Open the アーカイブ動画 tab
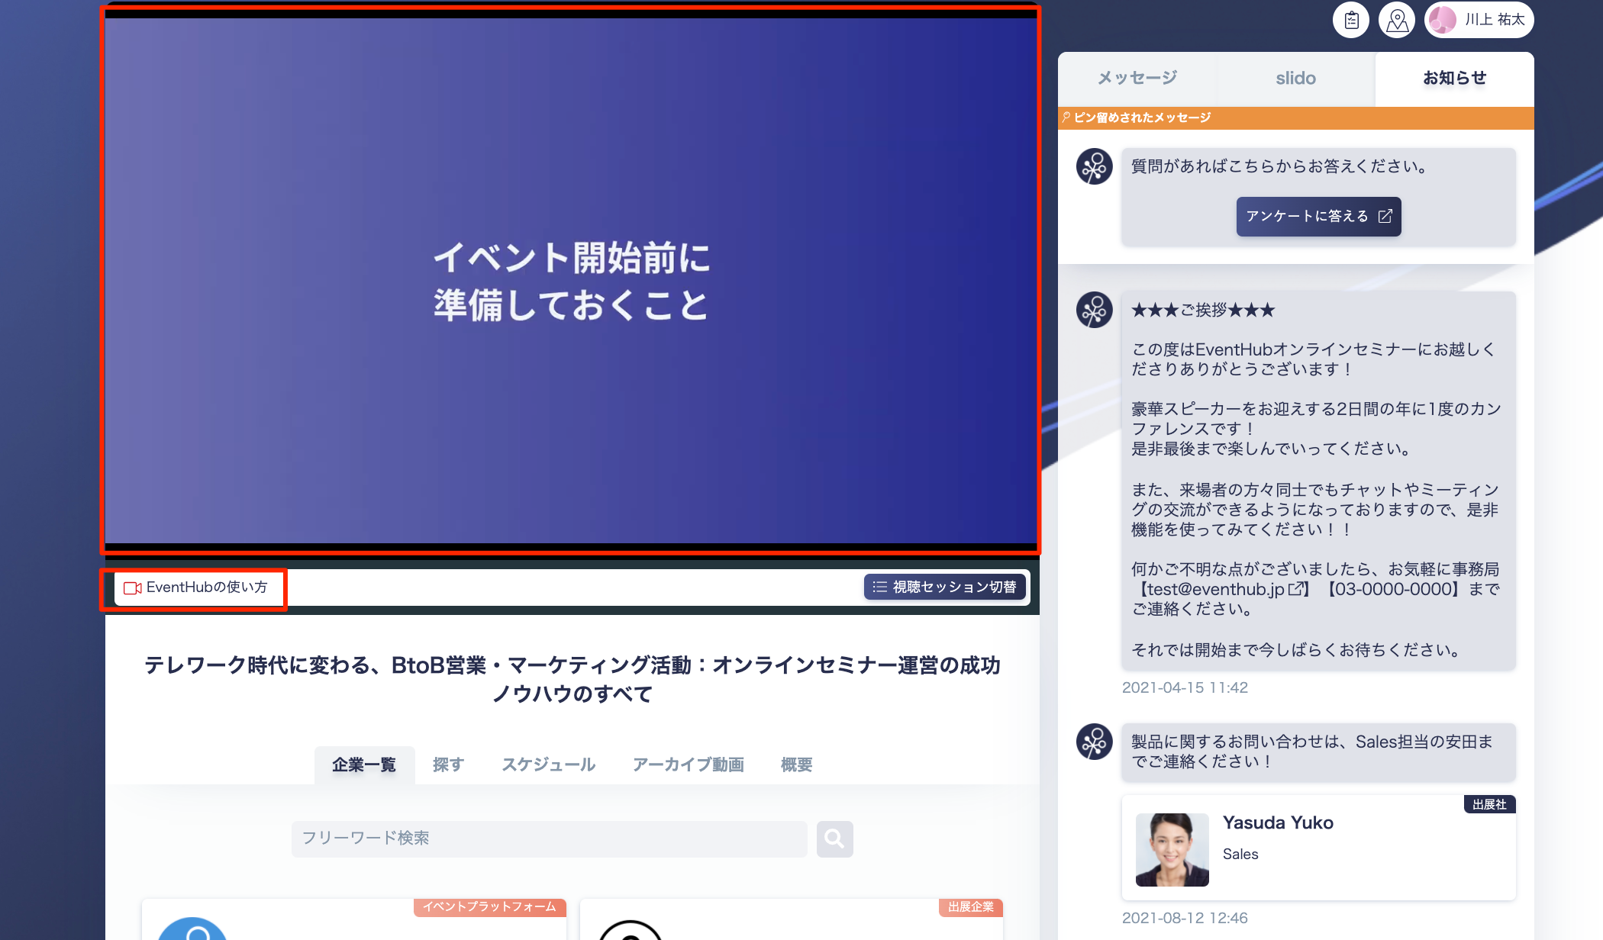The height and width of the screenshot is (940, 1603). 689,765
